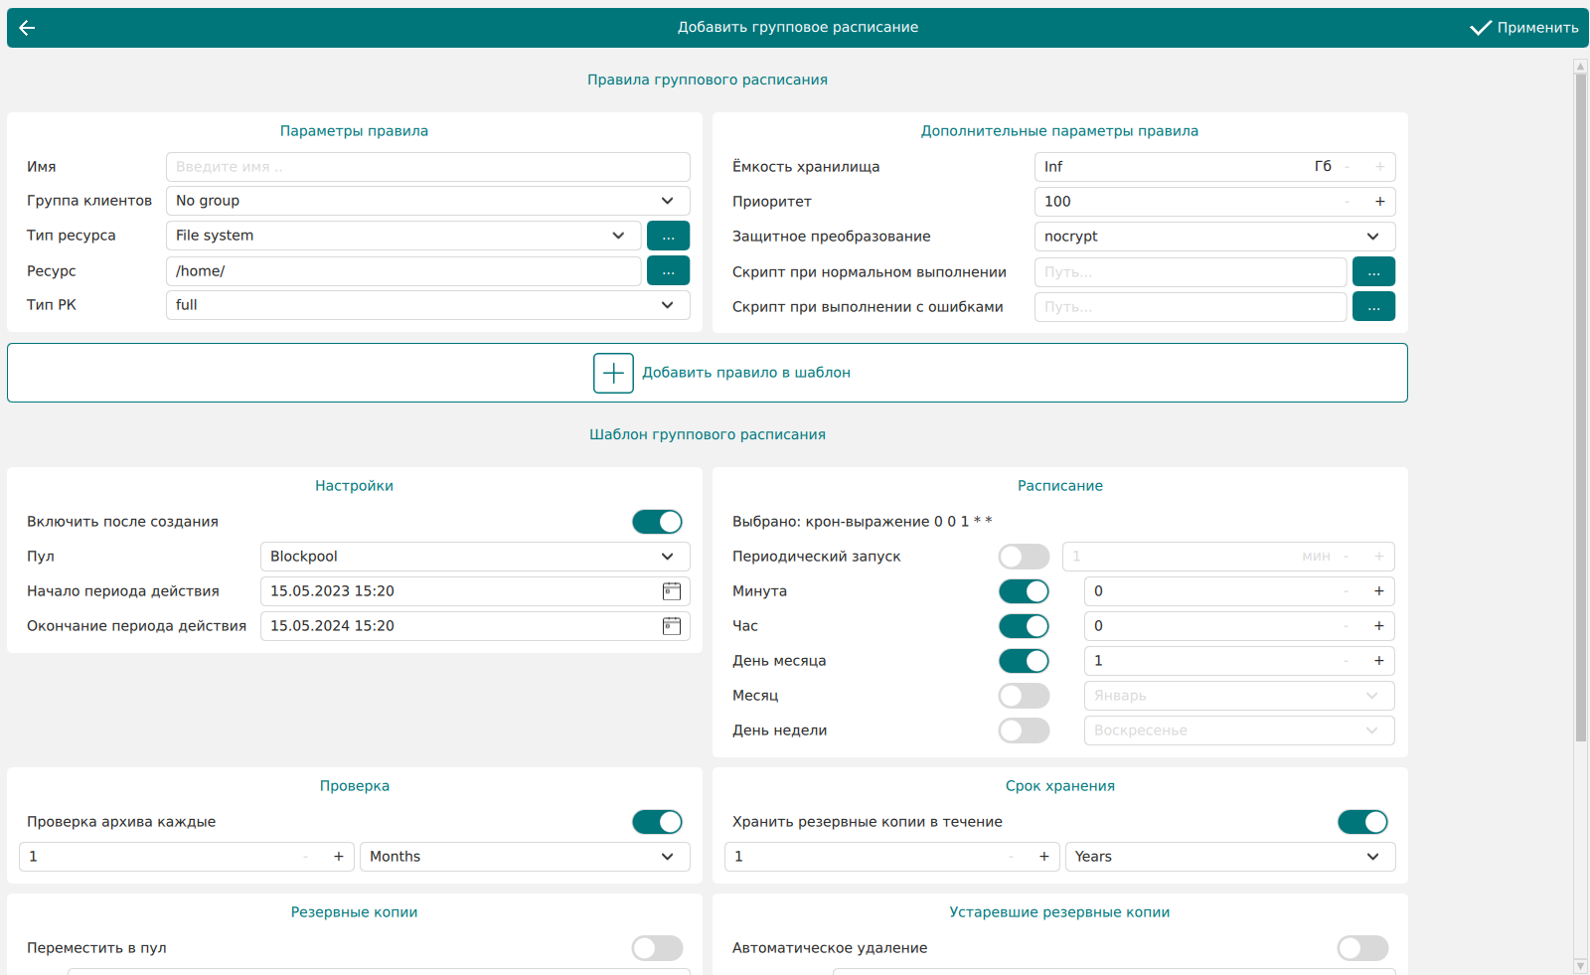Click plus icon to add rule to template
The width and height of the screenshot is (1590, 975).
613,373
